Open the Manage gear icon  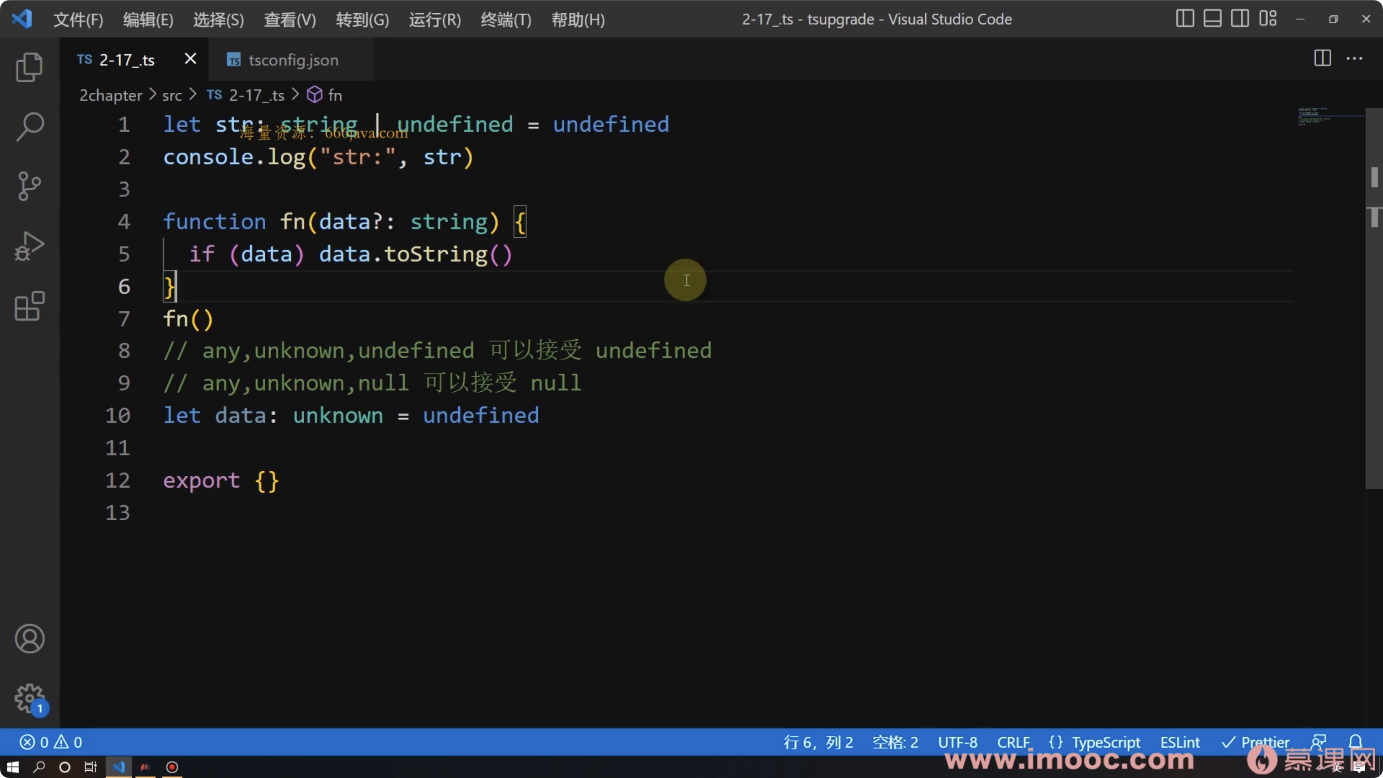29,698
